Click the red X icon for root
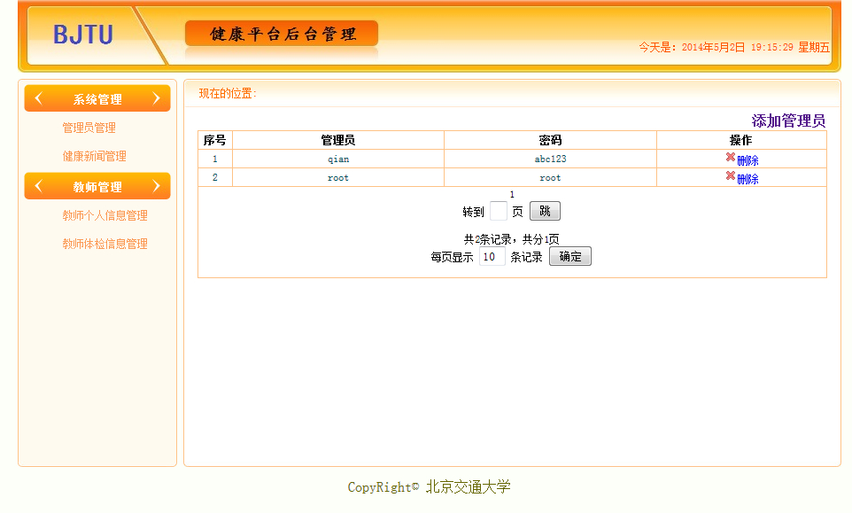Image resolution: width=852 pixels, height=513 pixels. [x=731, y=175]
